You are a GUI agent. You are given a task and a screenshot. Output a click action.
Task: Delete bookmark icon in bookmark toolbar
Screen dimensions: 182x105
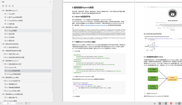coord(13,6)
